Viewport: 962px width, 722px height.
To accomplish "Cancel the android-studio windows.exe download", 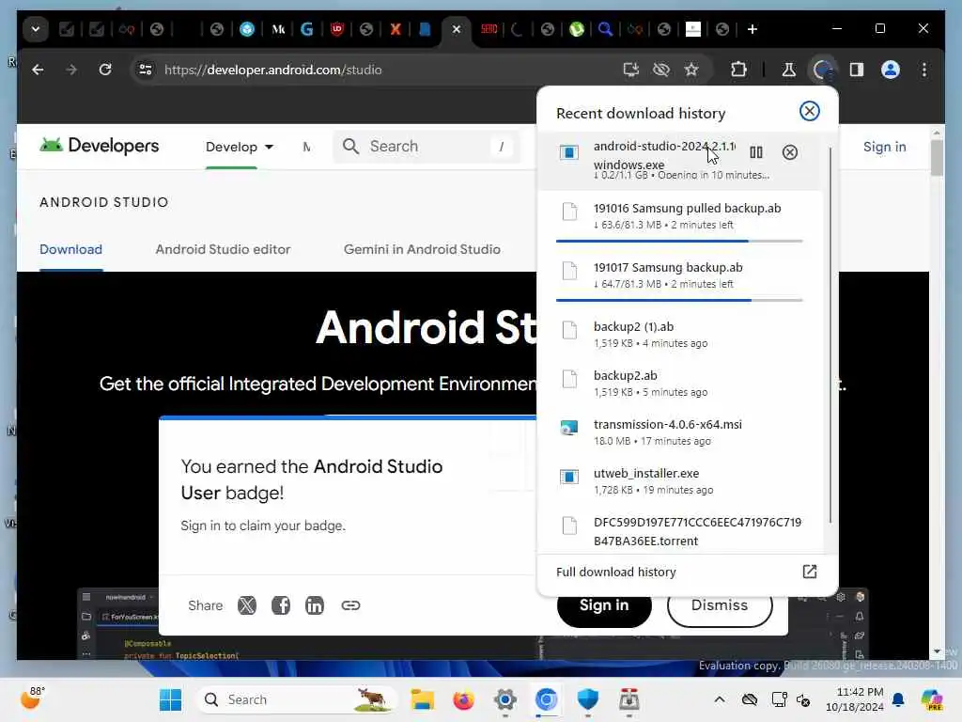I will click(789, 152).
